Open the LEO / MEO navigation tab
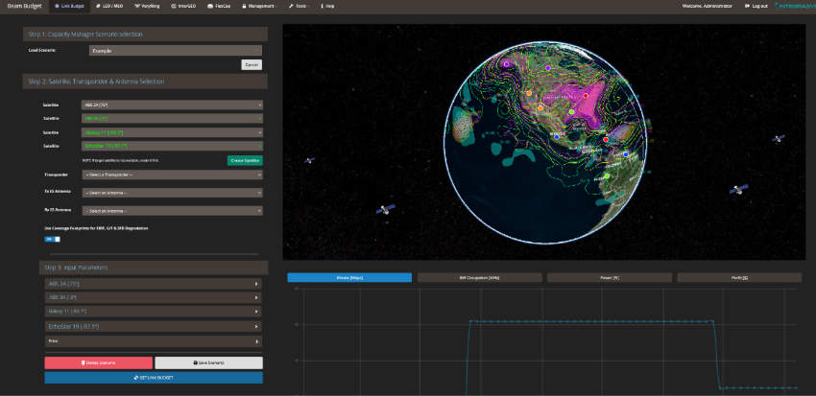Screen dimensions: 816x396 (x=110, y=6)
